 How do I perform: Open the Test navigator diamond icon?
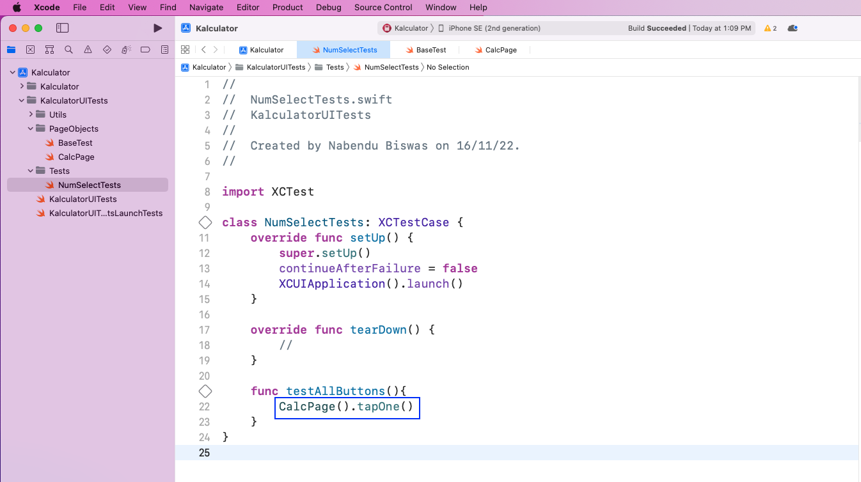coord(107,50)
